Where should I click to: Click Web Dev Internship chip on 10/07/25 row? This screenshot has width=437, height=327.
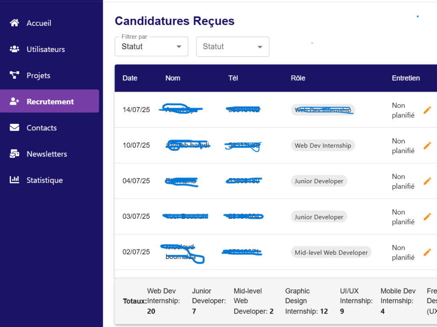pyautogui.click(x=323, y=146)
